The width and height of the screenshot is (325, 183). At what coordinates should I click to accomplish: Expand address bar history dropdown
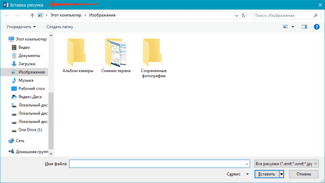[x=236, y=15]
